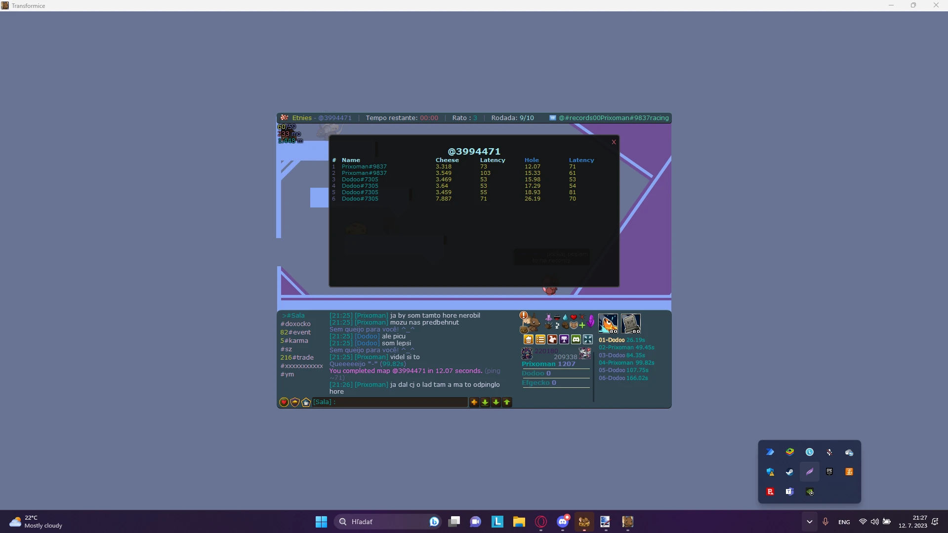
Task: Open the shop clothing icon
Action: (x=552, y=339)
